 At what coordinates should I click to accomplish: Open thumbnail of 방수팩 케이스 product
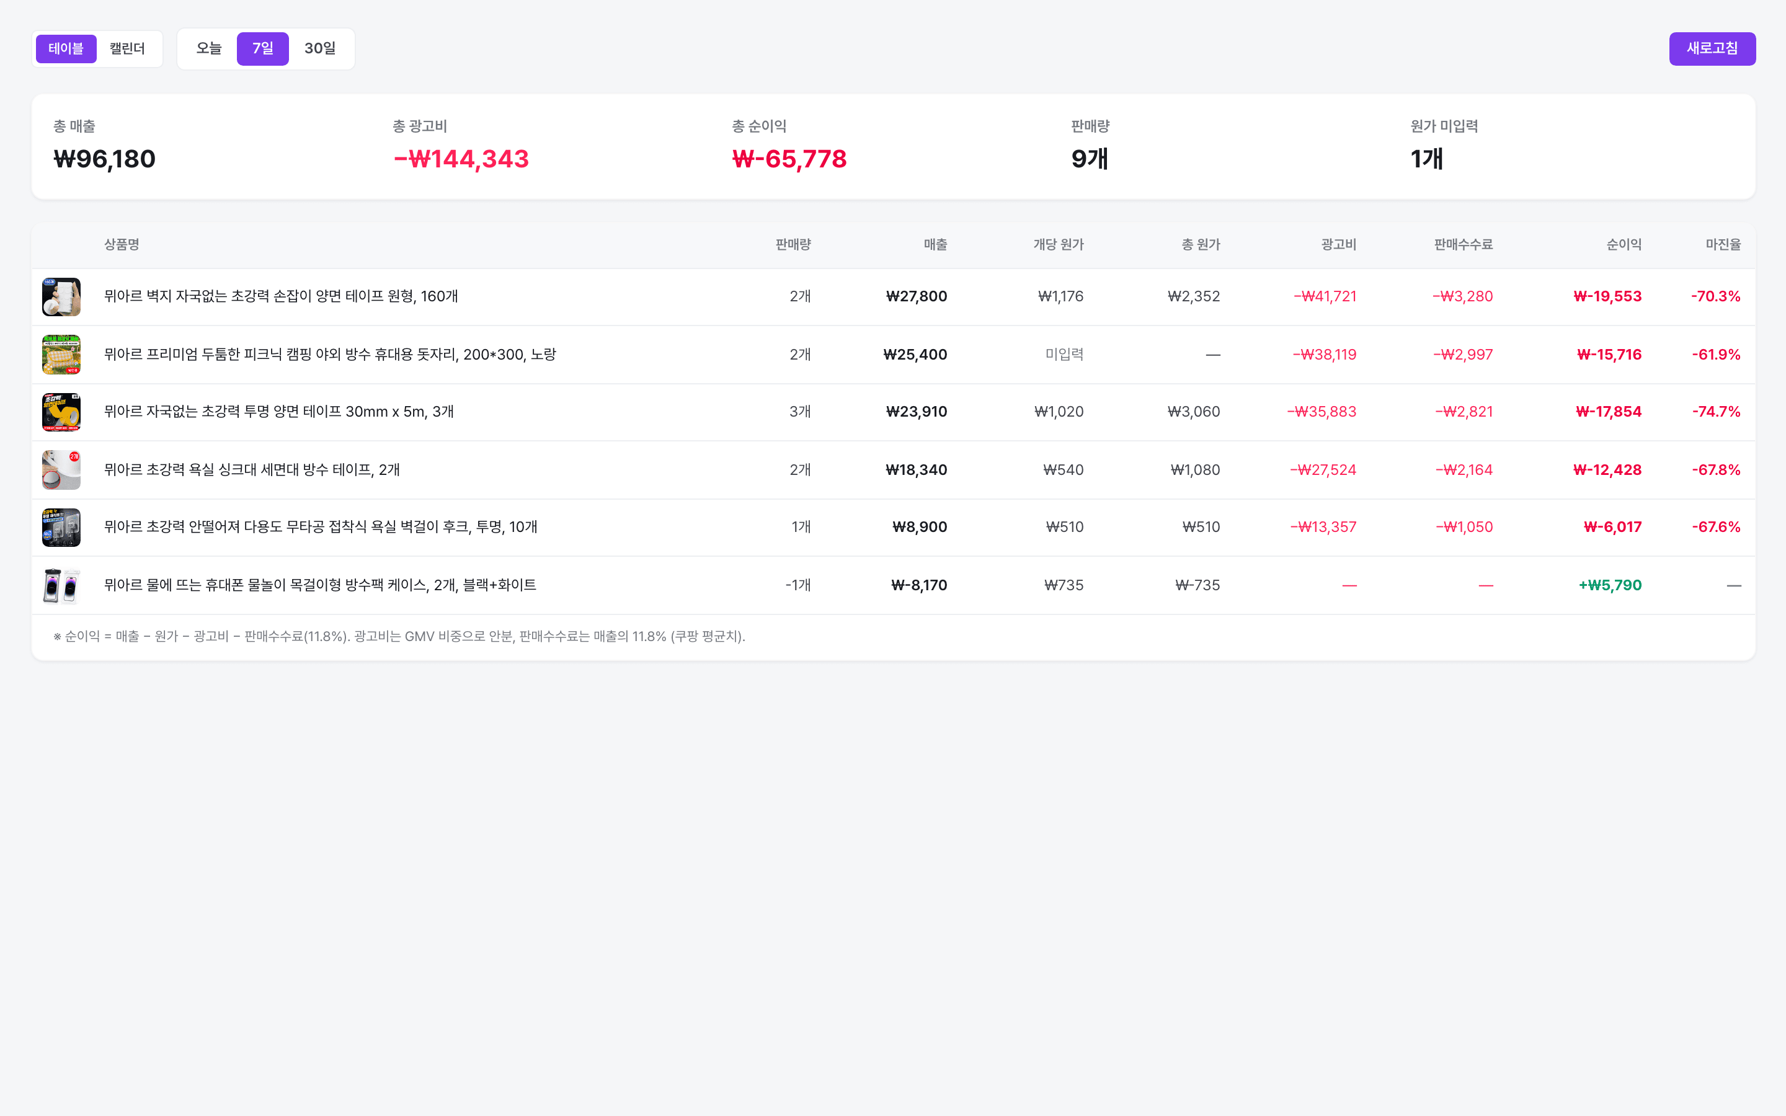(61, 585)
